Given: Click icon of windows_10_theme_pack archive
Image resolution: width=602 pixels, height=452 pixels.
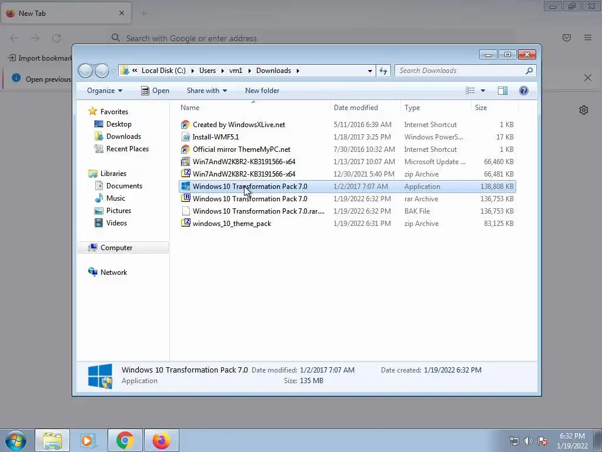Looking at the screenshot, I should [x=185, y=223].
